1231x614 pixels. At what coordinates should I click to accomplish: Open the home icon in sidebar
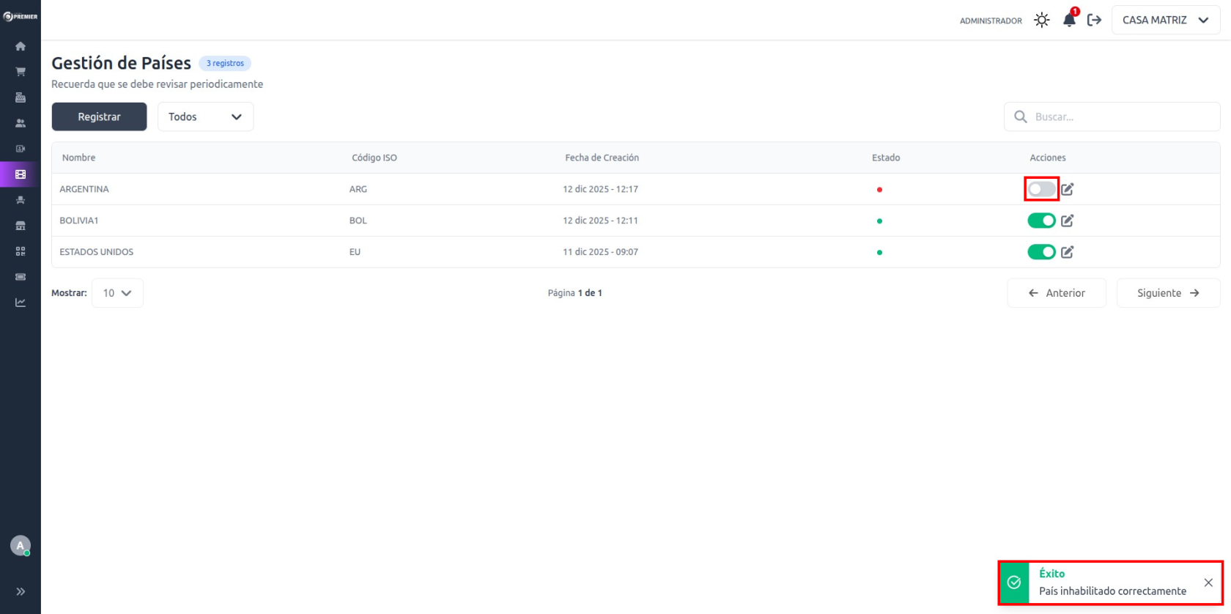(21, 46)
